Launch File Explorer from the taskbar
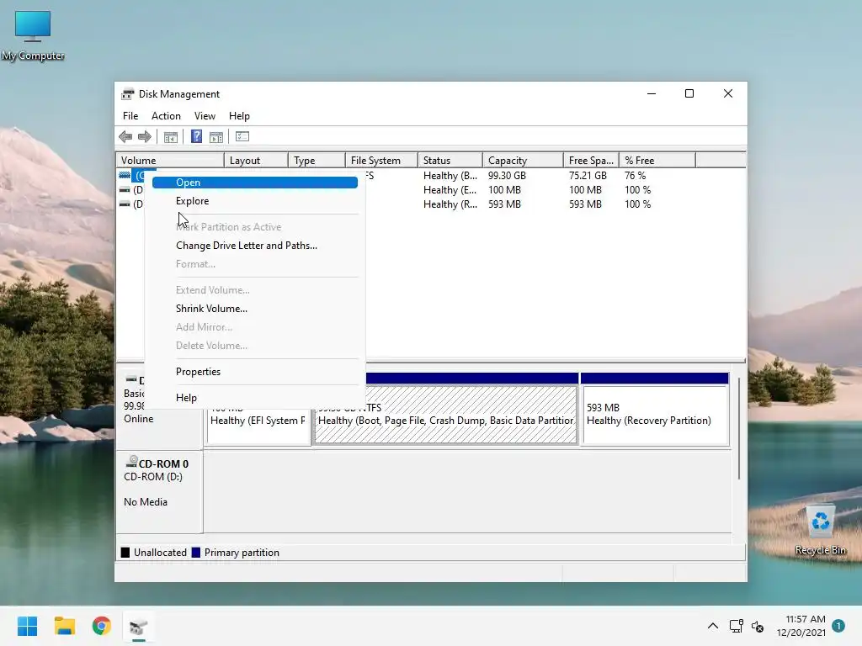 64,626
